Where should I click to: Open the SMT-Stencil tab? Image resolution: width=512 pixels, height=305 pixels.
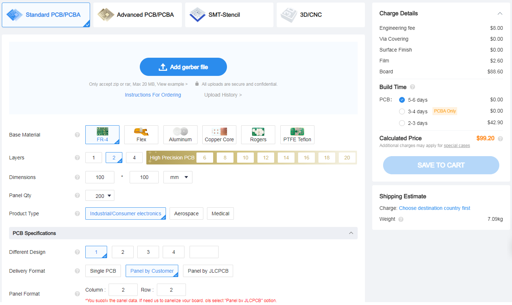pyautogui.click(x=229, y=15)
